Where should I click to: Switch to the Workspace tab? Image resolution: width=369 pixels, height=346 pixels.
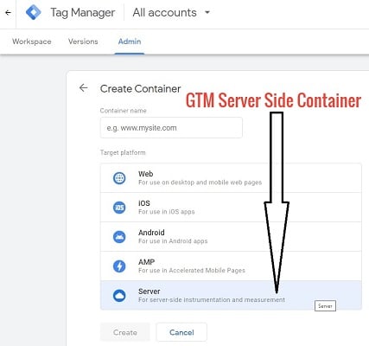tap(32, 42)
